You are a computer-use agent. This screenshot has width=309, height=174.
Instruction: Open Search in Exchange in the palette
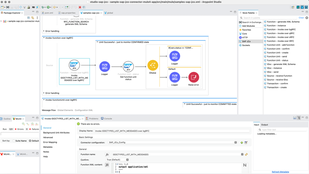coord(250,22)
